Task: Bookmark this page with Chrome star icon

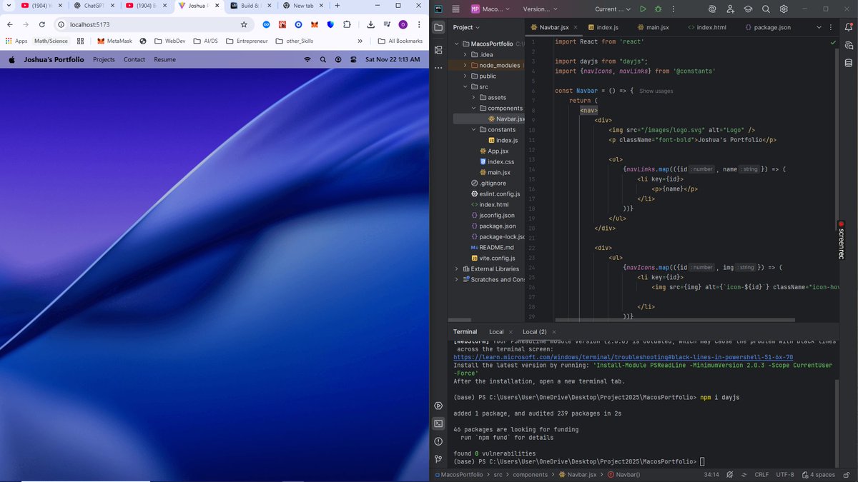Action: point(244,24)
